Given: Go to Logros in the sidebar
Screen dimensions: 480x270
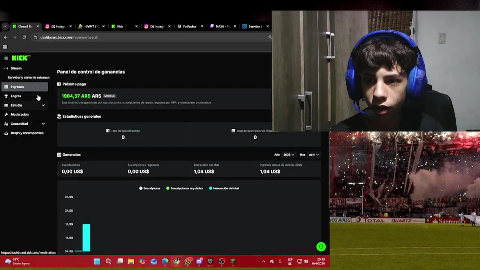Looking at the screenshot, I should tap(16, 96).
